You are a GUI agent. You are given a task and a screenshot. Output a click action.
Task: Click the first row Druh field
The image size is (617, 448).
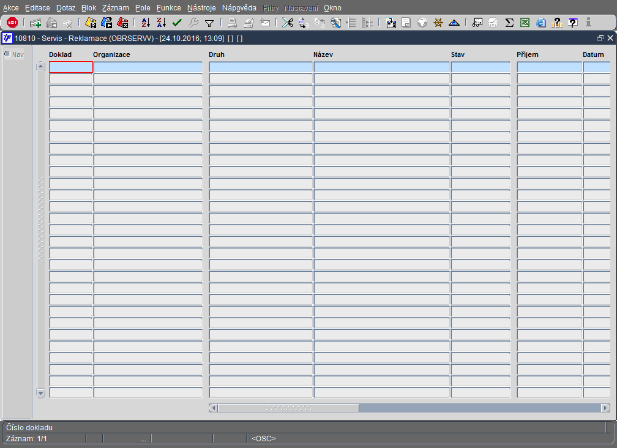(261, 67)
